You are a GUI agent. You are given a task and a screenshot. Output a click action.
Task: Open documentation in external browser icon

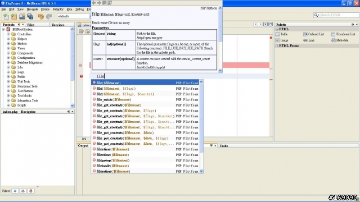pos(110,3)
